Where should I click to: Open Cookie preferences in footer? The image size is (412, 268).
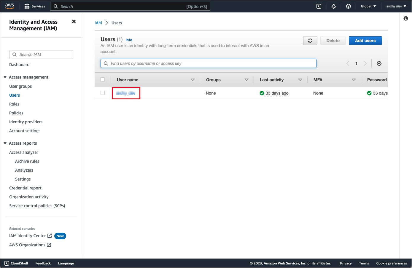(392, 263)
